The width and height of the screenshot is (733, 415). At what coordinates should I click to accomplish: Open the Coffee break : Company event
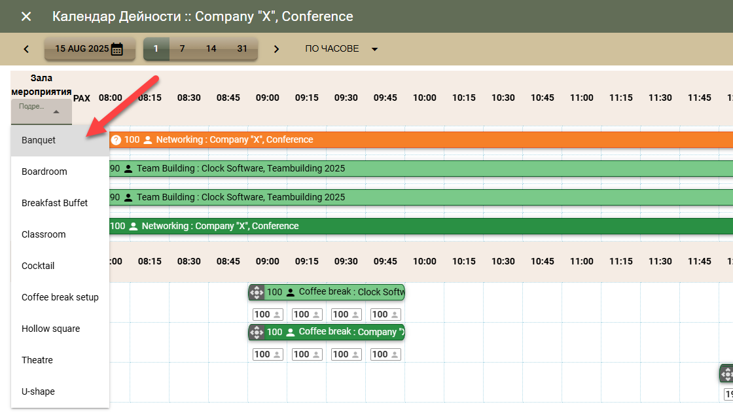point(327,333)
